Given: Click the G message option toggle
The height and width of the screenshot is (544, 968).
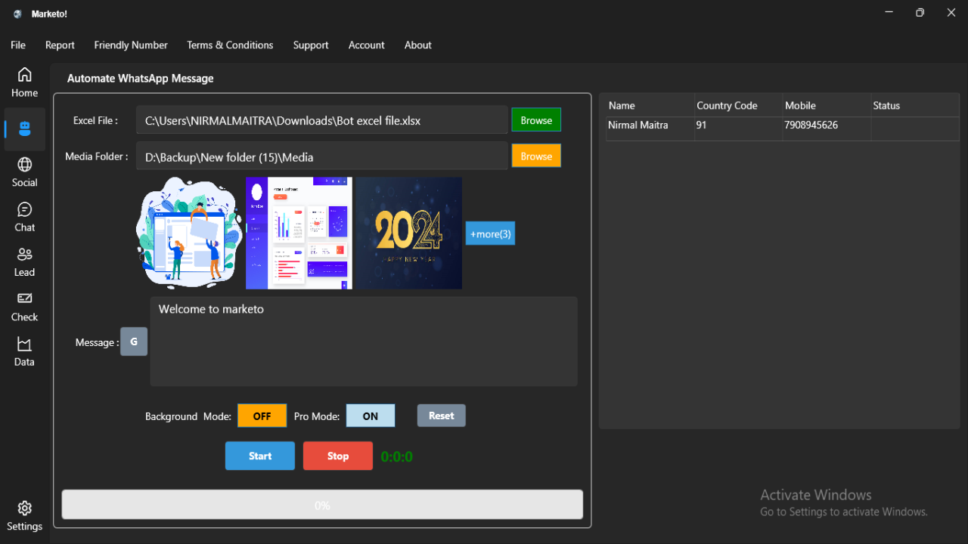Looking at the screenshot, I should (x=134, y=342).
